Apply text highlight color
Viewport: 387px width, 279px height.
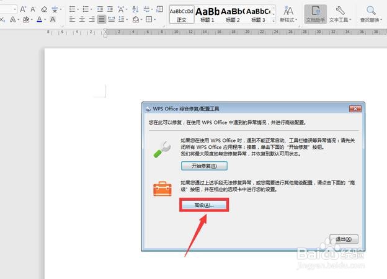[x=25, y=19]
